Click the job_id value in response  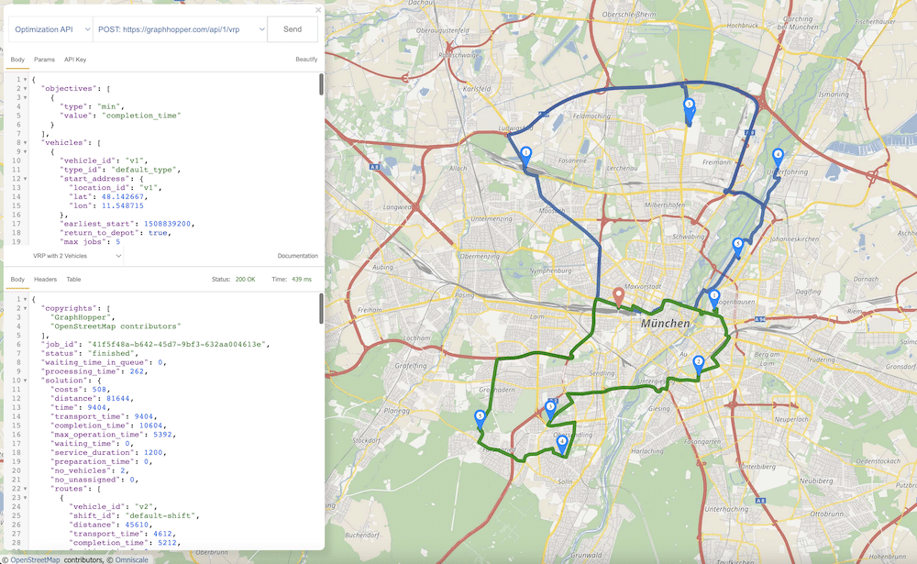coord(178,345)
